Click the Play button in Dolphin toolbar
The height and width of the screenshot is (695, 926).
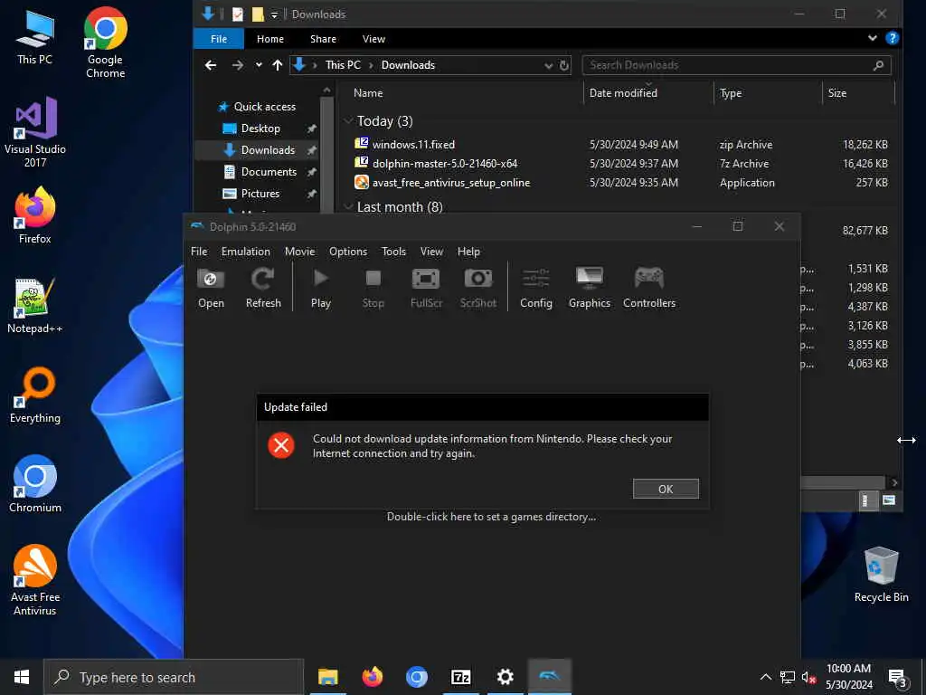(x=321, y=288)
